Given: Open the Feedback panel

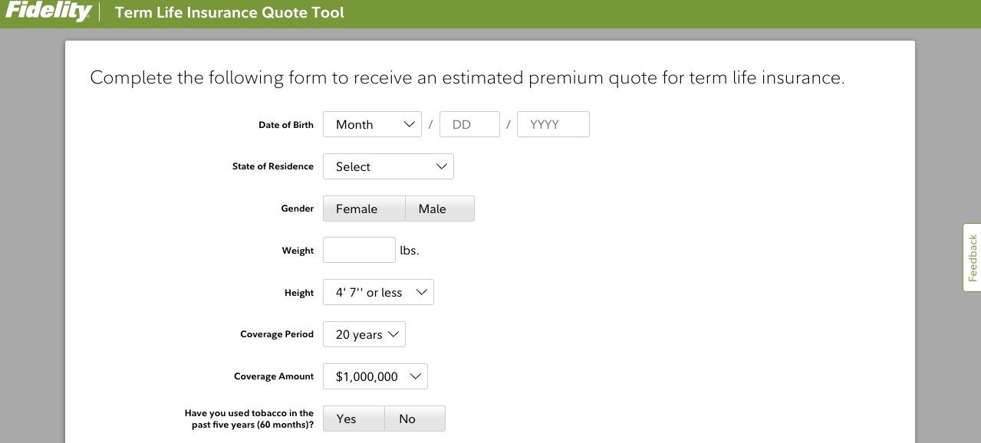Looking at the screenshot, I should (972, 258).
